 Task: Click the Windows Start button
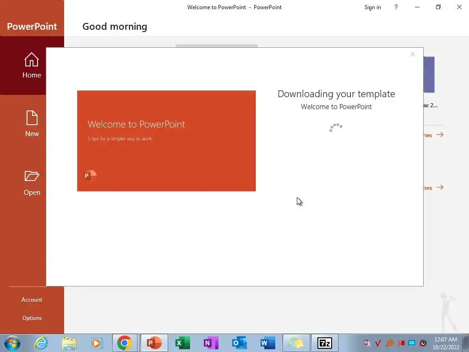(x=12, y=343)
